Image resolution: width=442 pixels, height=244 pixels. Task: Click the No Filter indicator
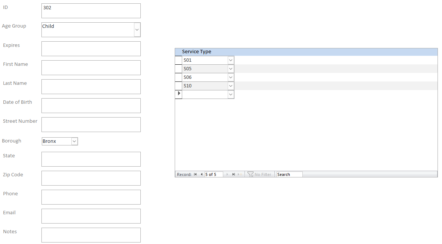[x=259, y=174]
